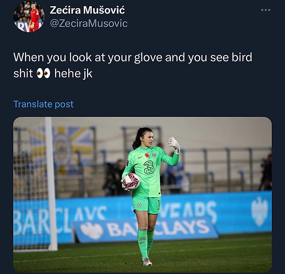Click the tweet text about the glove
The image size is (285, 274).
133,65
